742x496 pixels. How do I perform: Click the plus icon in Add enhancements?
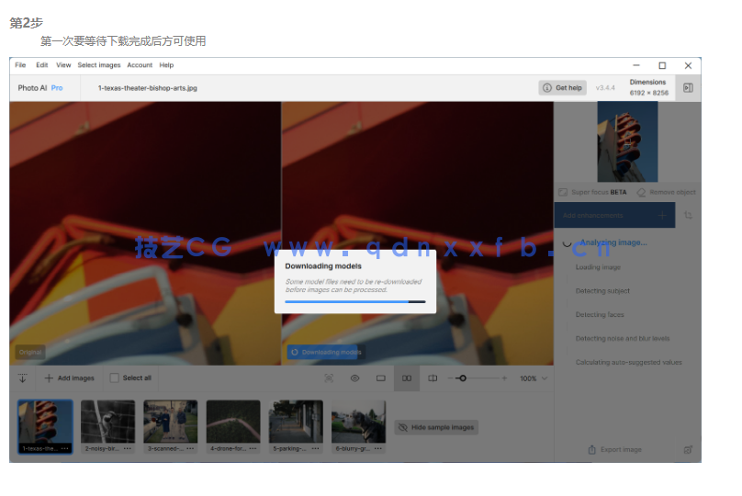click(662, 215)
